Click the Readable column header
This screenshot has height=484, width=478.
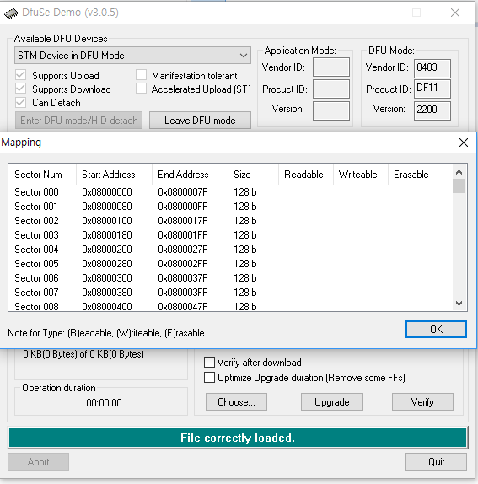click(306, 175)
